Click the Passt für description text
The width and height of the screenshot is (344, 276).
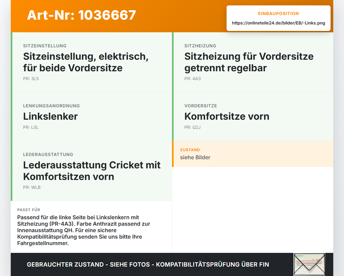84,230
